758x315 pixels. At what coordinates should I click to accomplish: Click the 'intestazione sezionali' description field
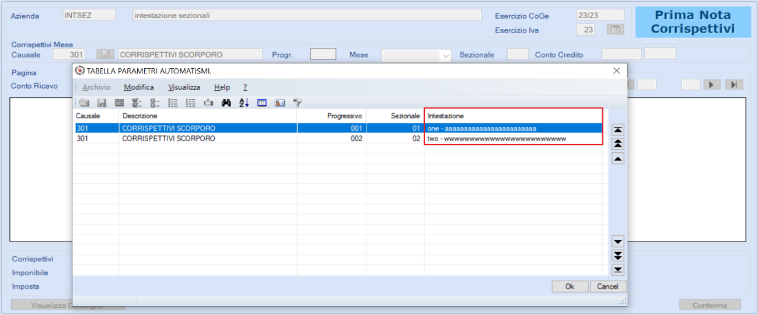point(307,15)
